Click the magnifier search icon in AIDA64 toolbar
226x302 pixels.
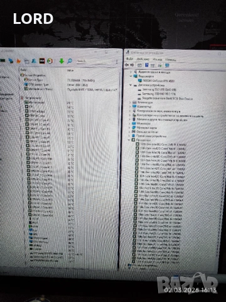pyautogui.click(x=70, y=61)
